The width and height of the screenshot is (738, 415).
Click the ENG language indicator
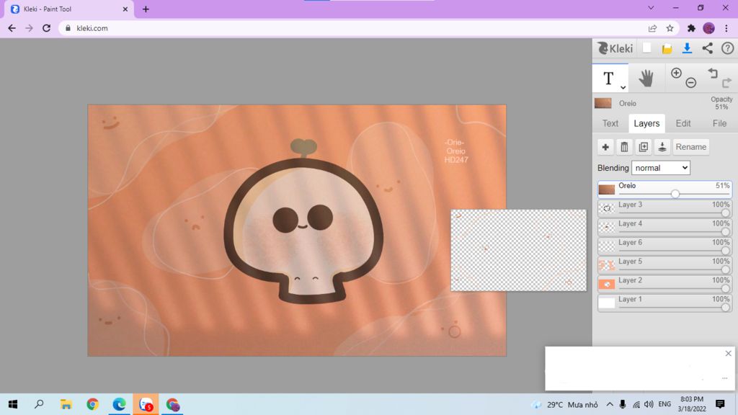[x=664, y=404]
